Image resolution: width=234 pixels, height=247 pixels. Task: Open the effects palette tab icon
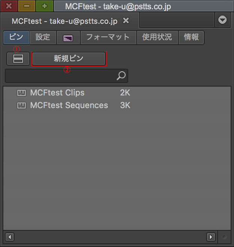(68, 38)
